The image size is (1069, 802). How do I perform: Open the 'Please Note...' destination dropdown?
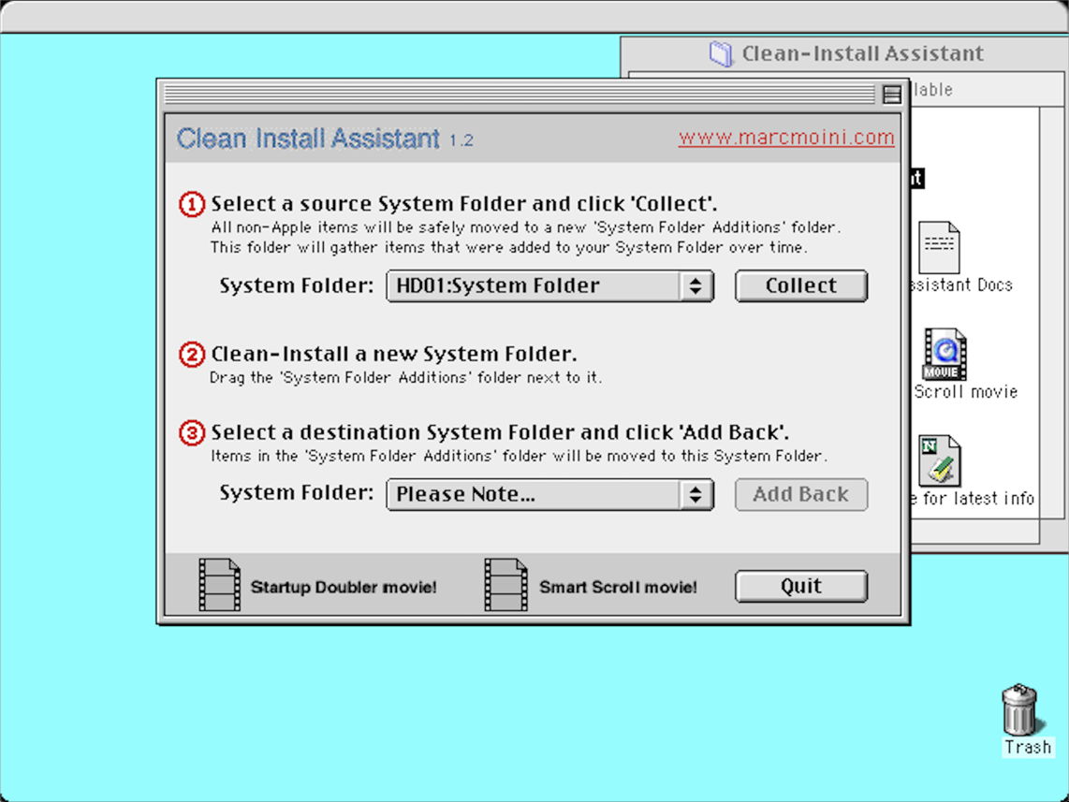pos(549,495)
